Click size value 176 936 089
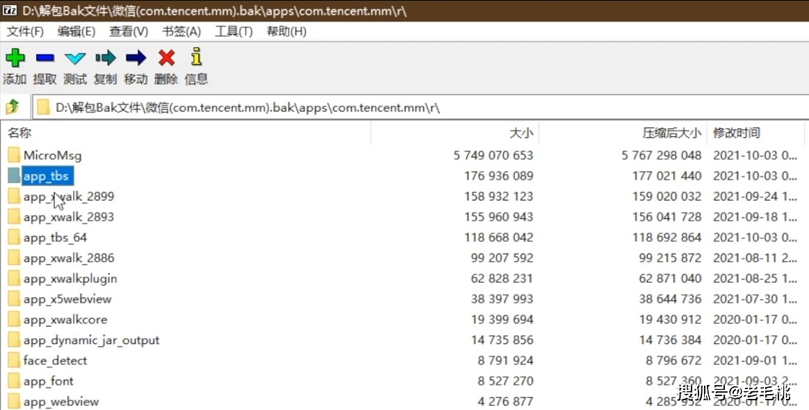The image size is (809, 410). pyautogui.click(x=498, y=176)
